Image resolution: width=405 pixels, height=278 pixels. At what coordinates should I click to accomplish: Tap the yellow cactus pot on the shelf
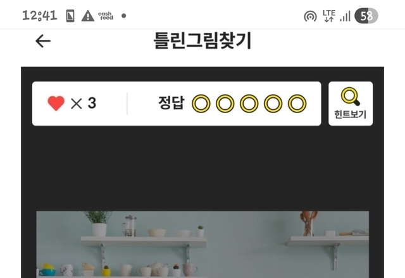coord(106,271)
